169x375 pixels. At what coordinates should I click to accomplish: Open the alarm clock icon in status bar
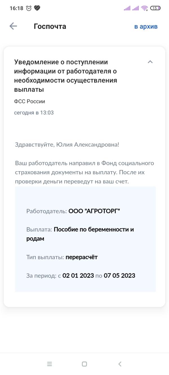coord(28,8)
